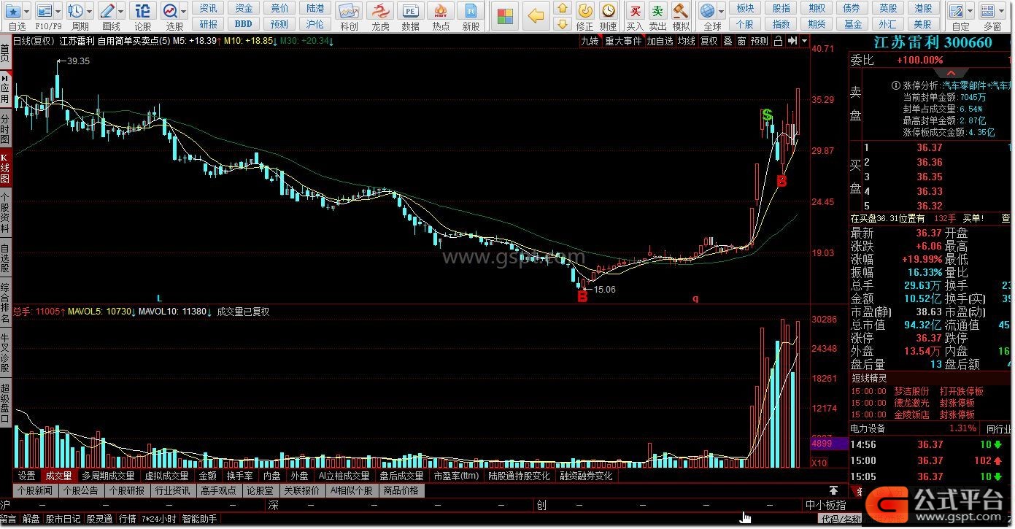Open the 多窗 multi-window icon
This screenshot has height=529, width=1015.
coord(987,11)
